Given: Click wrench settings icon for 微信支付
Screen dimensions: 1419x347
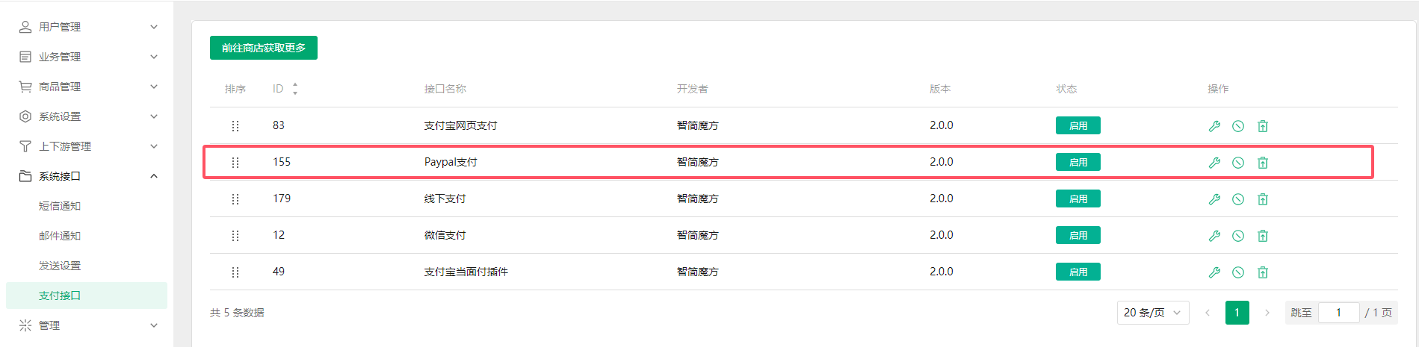Looking at the screenshot, I should [1214, 236].
